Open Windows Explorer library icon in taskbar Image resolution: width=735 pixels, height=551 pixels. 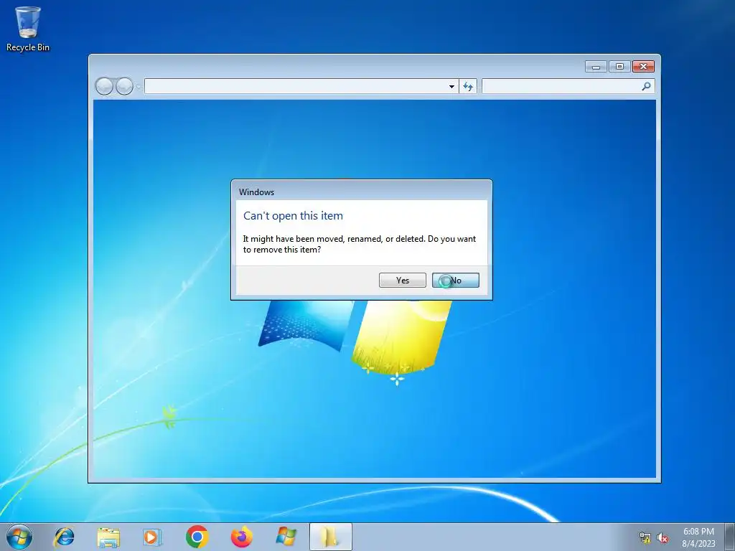click(x=108, y=537)
